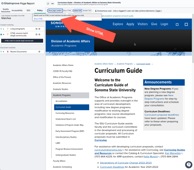The height and width of the screenshot is (170, 194).
Task: Toggle the Recent Documents highlight circle
Action: coord(1,52)
